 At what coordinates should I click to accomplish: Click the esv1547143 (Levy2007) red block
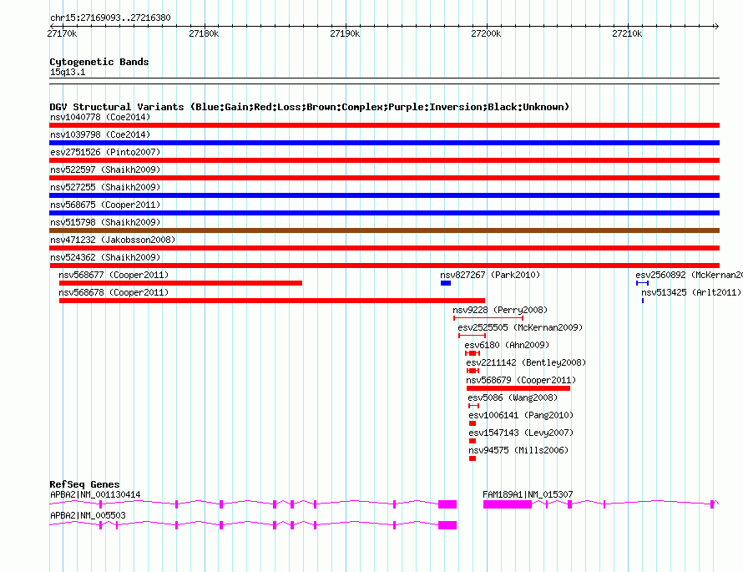pyautogui.click(x=473, y=441)
